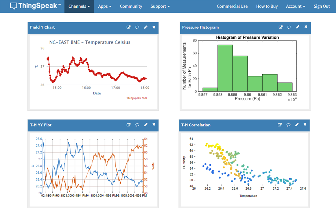Sign out of ThingSpeak
Screen dimensions: 336x208
pyautogui.click(x=322, y=6)
